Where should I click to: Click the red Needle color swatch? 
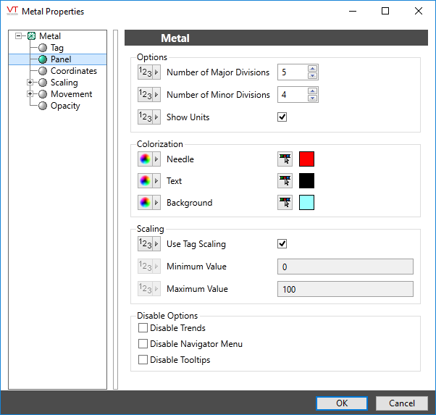click(x=307, y=159)
